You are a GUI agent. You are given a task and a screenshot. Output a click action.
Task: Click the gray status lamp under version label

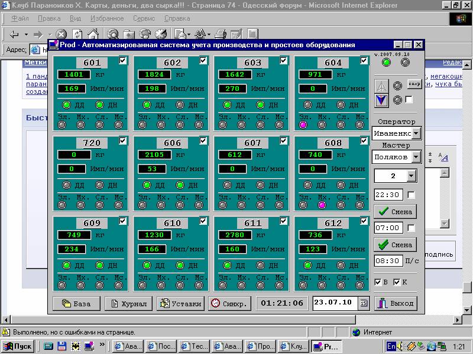(x=405, y=63)
